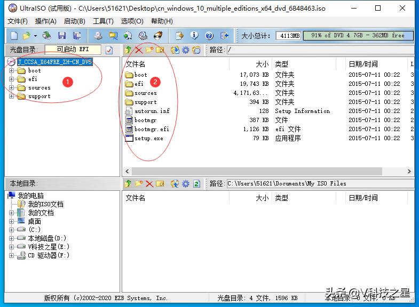This screenshot has height=307, width=419.
Task: Click the 日期/时间 column header in disc list
Action: click(x=363, y=64)
